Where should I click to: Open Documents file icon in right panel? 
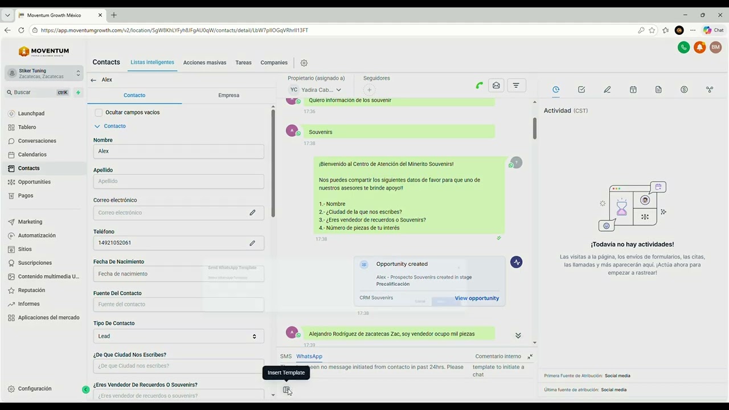(x=658, y=89)
